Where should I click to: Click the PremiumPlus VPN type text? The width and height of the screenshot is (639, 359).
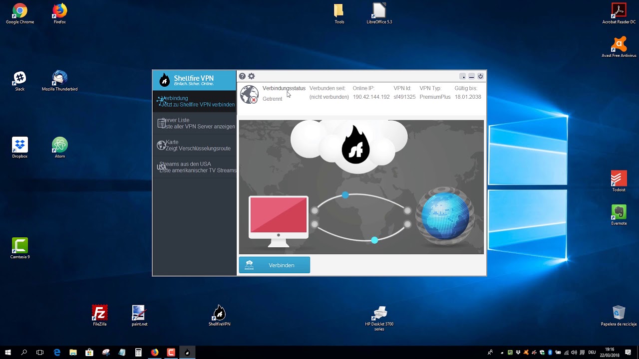click(435, 97)
